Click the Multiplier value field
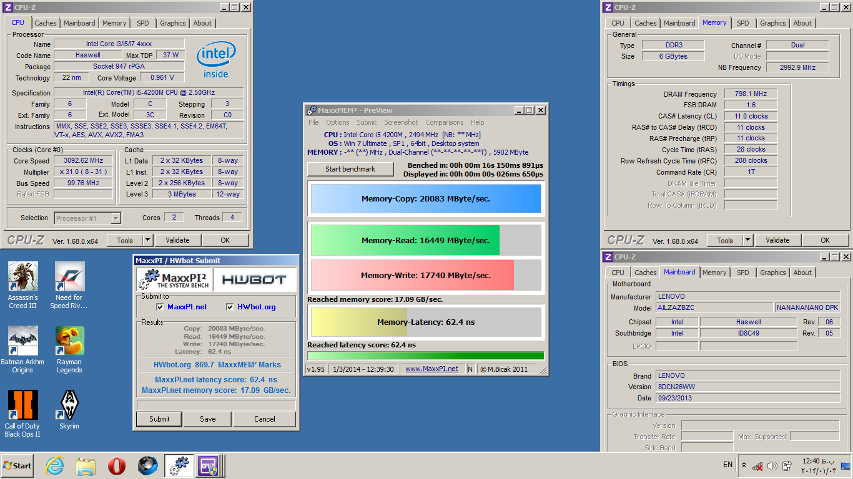The image size is (853, 479). point(83,172)
